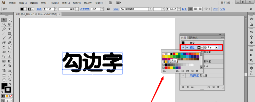Open the Layers panel icon in dock
Screen dimensions: 255x102
(251, 68)
